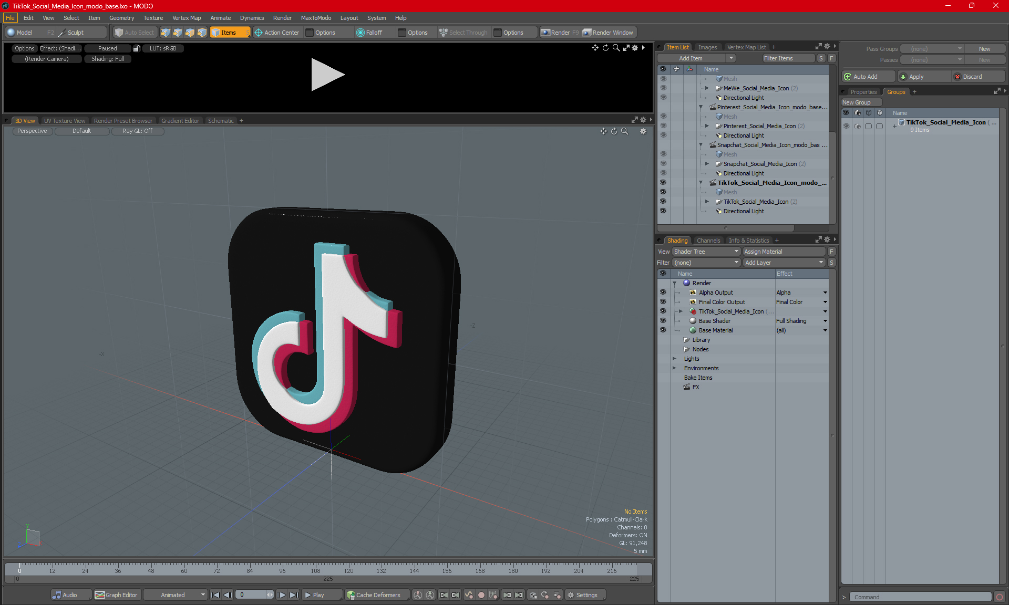This screenshot has width=1009, height=605.
Task: Step to previous frame
Action: pyautogui.click(x=228, y=595)
